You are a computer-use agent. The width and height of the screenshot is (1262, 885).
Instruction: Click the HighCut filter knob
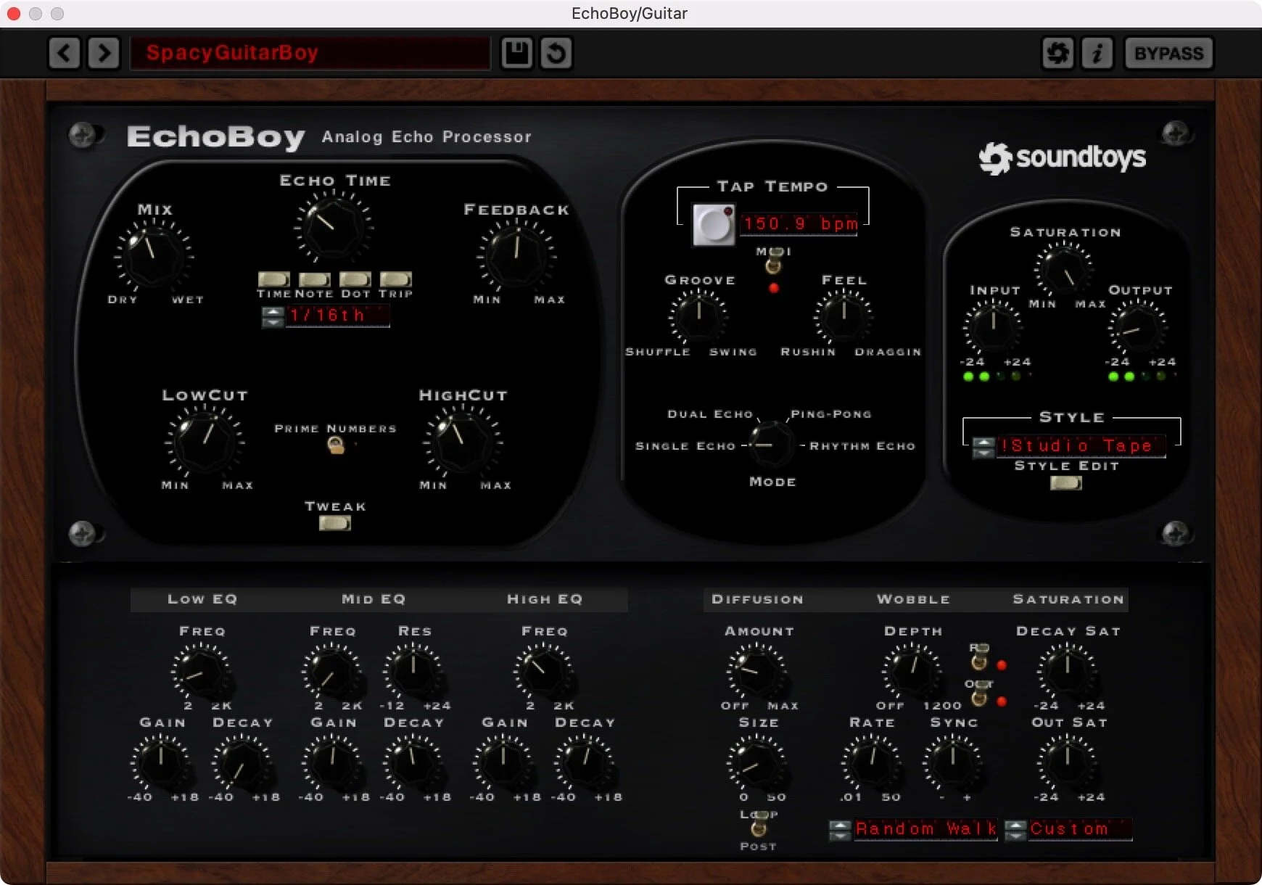click(463, 440)
